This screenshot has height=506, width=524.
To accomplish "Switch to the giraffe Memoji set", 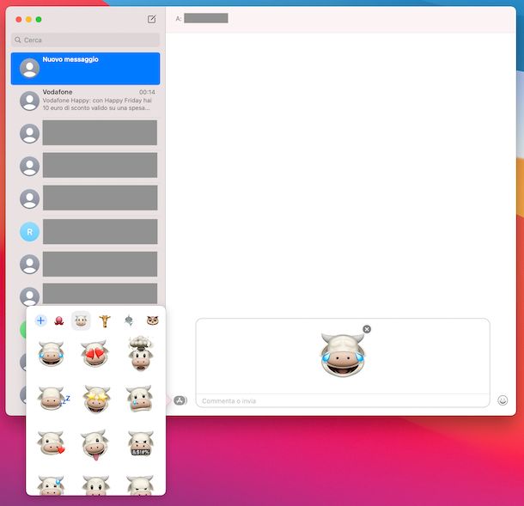I will [x=105, y=320].
